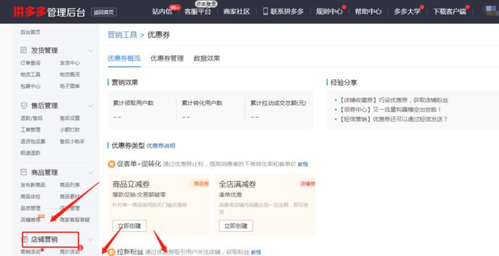Open 发布新商品 in the sidebar

click(x=33, y=185)
